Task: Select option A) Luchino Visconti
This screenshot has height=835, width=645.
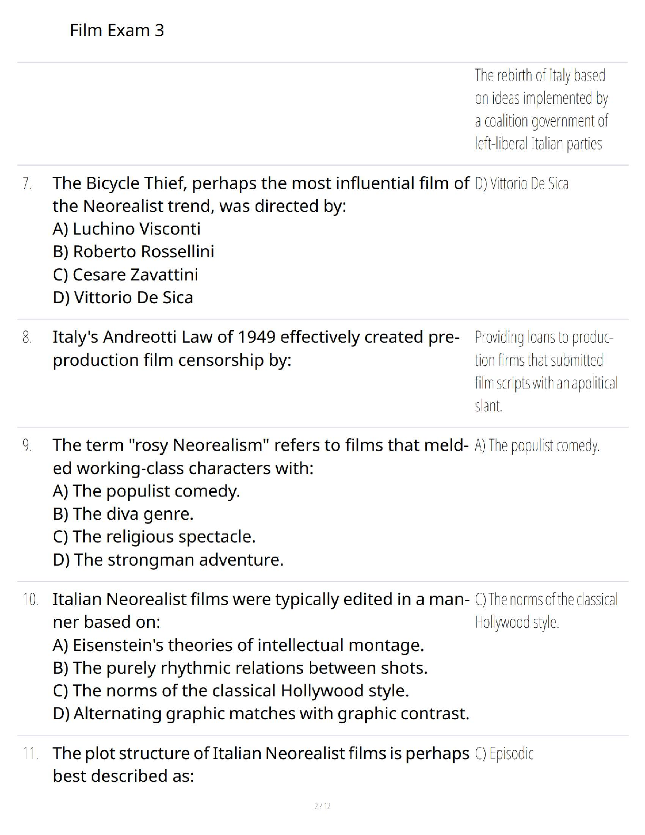Action: tap(126, 229)
